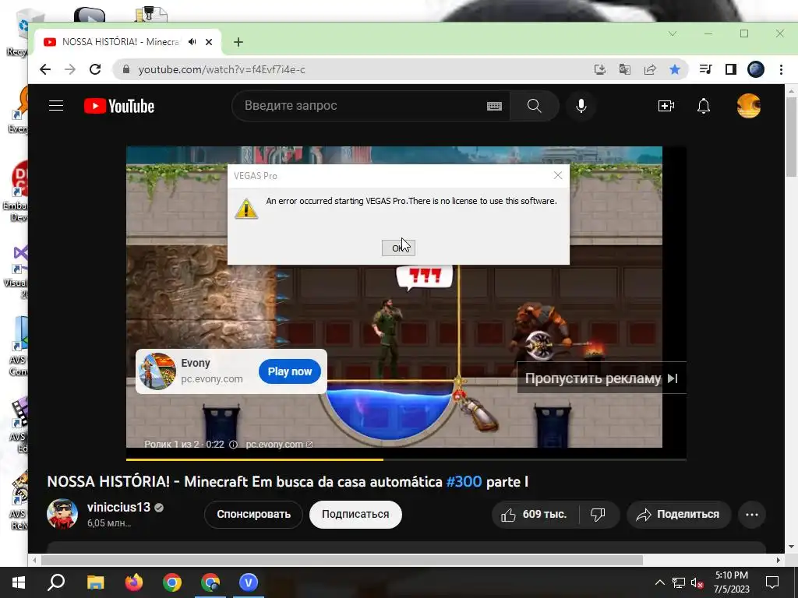Open Windows notification center

(772, 582)
